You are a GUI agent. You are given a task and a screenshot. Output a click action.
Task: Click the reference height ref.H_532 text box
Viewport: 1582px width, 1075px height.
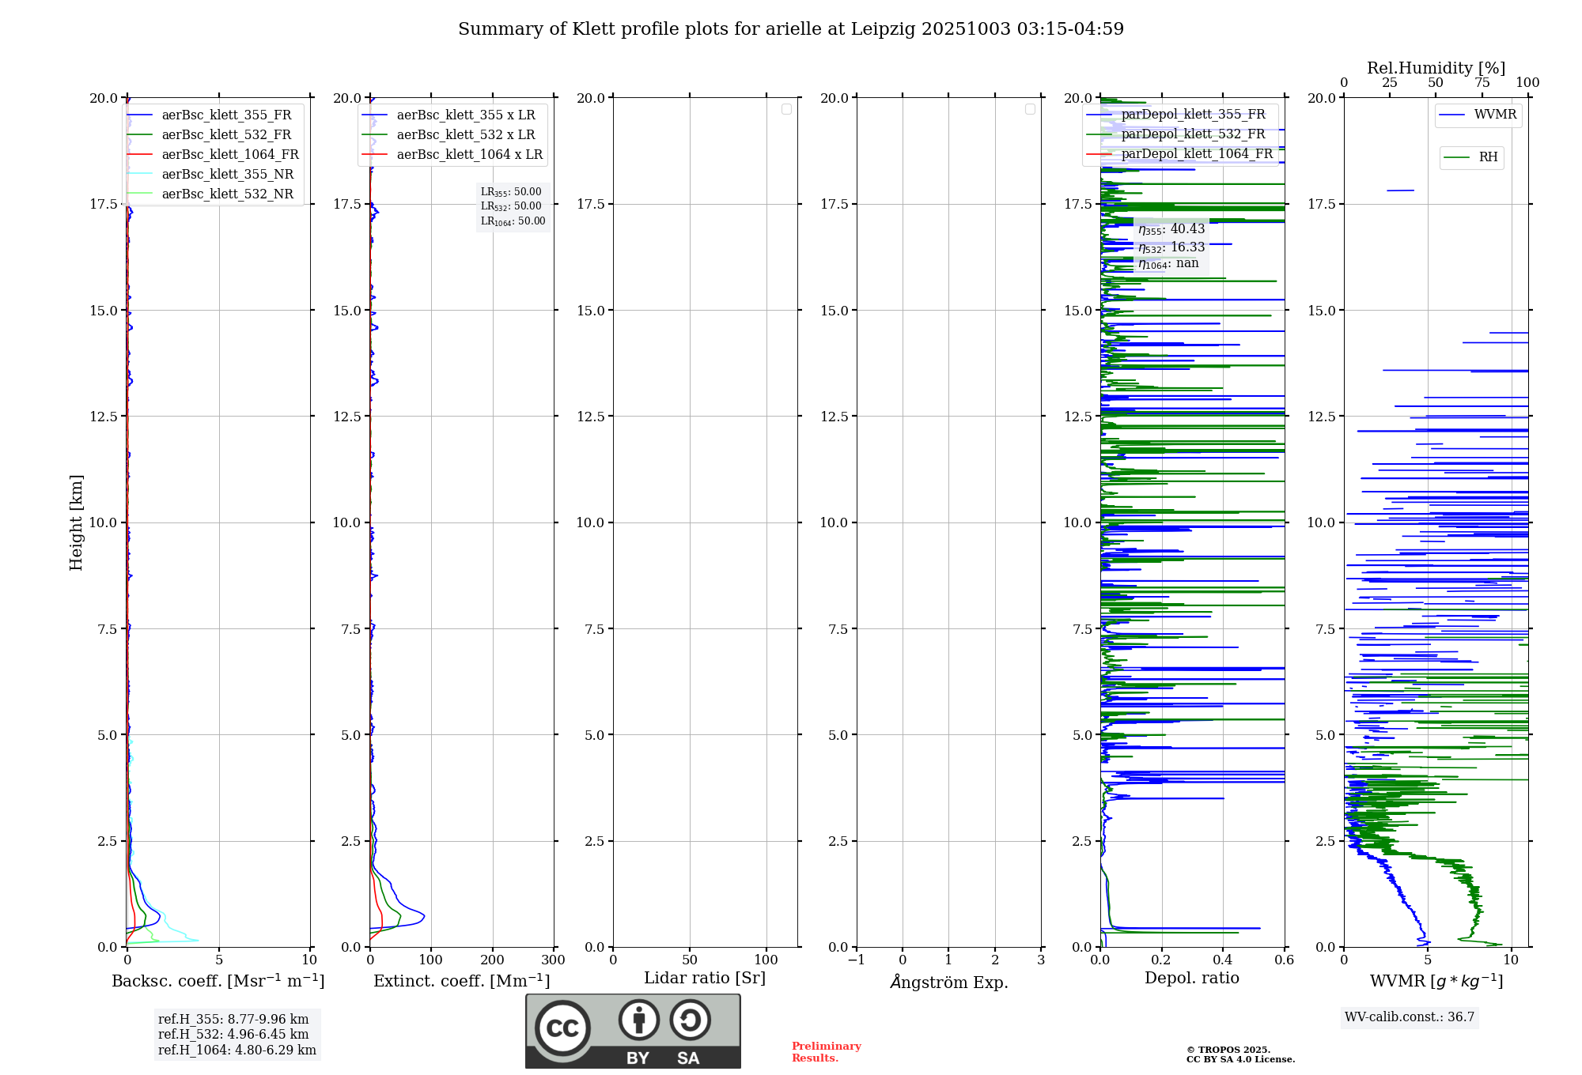coord(233,1035)
